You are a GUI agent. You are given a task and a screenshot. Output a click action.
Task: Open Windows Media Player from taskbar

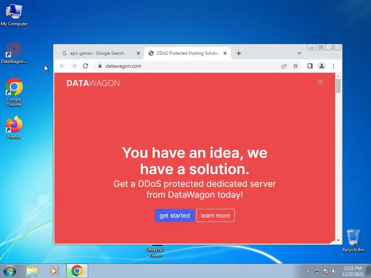click(x=54, y=271)
